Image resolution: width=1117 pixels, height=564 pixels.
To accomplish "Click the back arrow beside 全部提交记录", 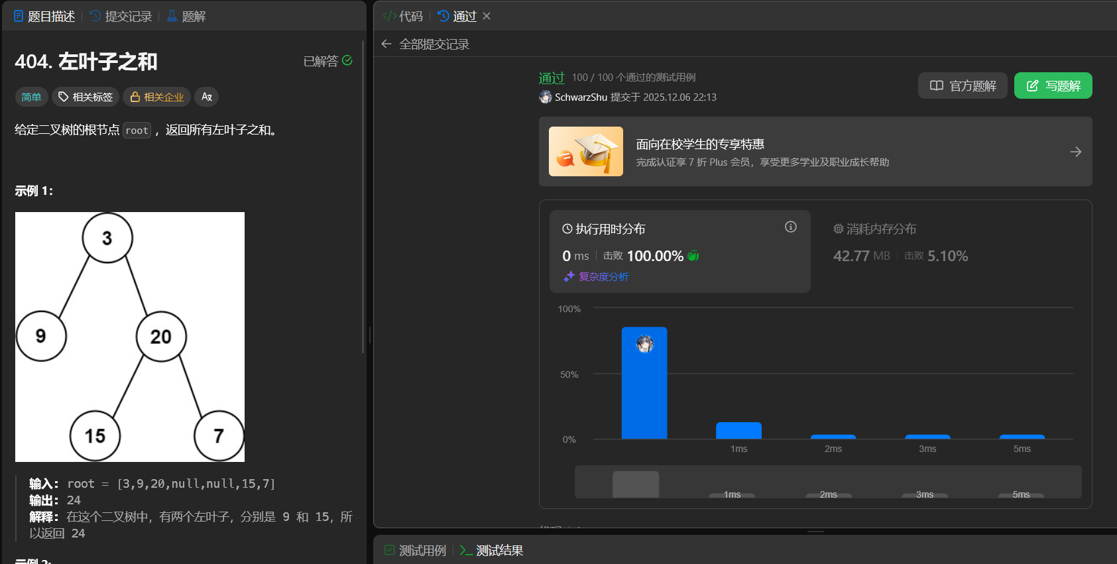I will [x=386, y=44].
